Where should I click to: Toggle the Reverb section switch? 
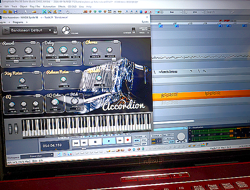(x=33, y=42)
